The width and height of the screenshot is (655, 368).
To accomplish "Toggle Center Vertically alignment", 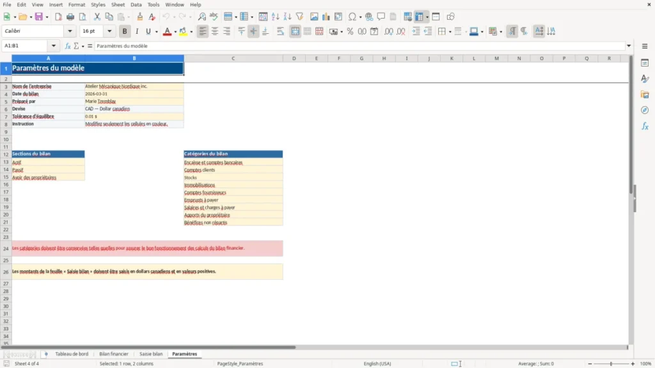I will (x=253, y=31).
